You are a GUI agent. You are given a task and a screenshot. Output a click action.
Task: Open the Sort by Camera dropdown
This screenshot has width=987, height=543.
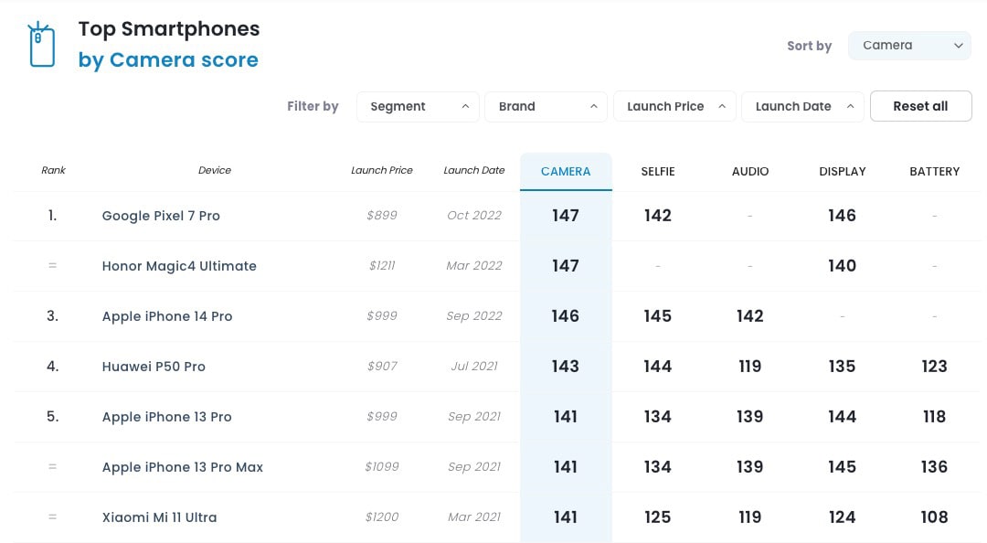(908, 45)
